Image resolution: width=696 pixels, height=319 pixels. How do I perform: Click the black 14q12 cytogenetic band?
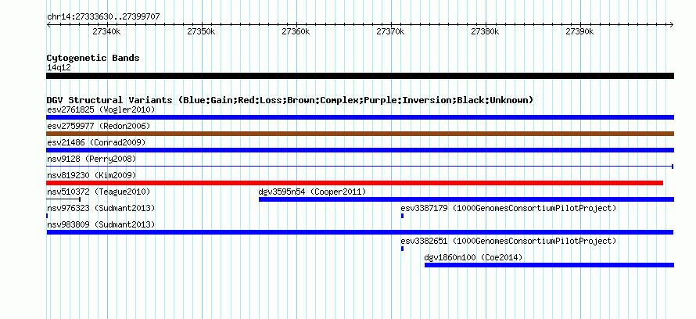360,76
